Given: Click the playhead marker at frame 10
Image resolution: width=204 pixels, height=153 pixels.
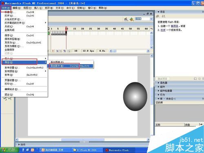Looking at the screenshot, I should (x=67, y=29).
